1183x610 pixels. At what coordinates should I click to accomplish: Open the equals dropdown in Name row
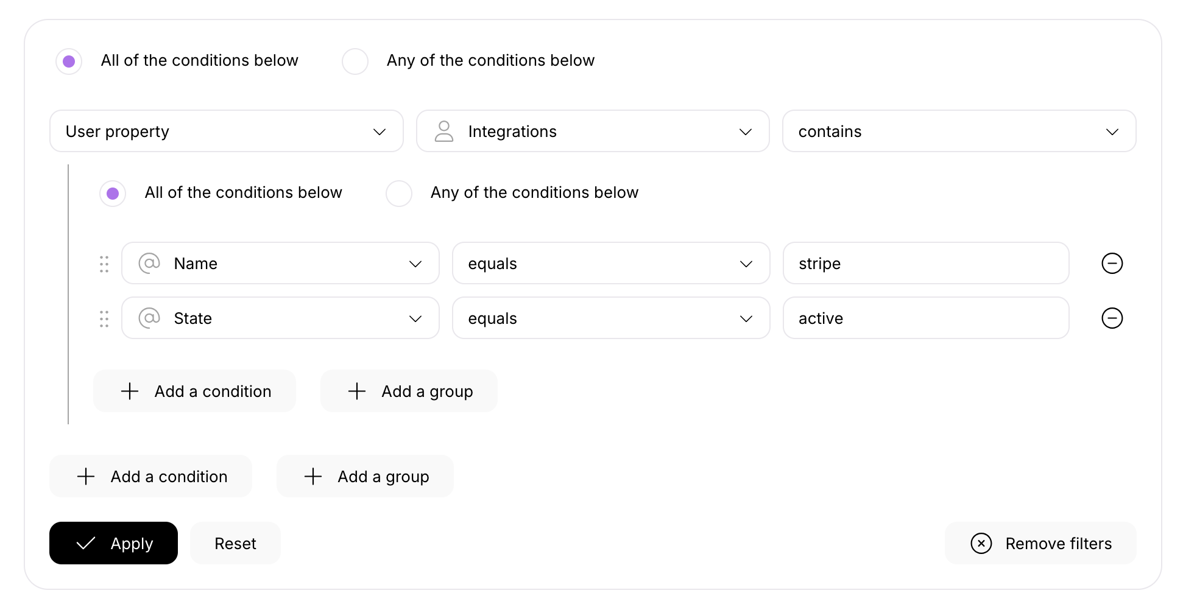610,264
